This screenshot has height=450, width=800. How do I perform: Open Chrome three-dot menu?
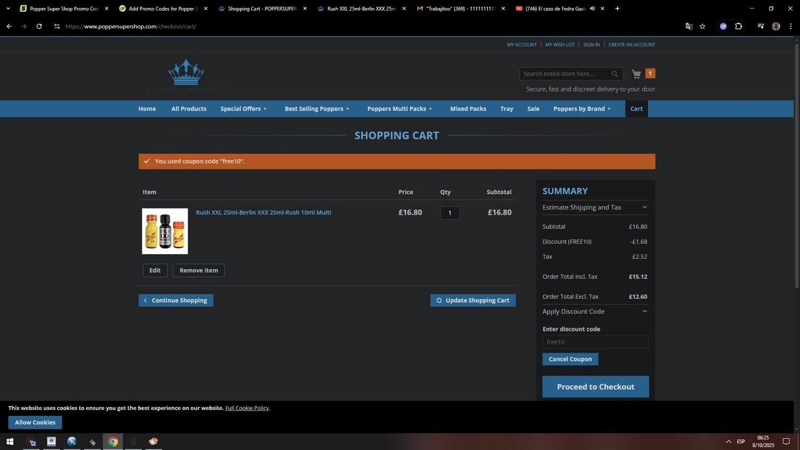(791, 26)
